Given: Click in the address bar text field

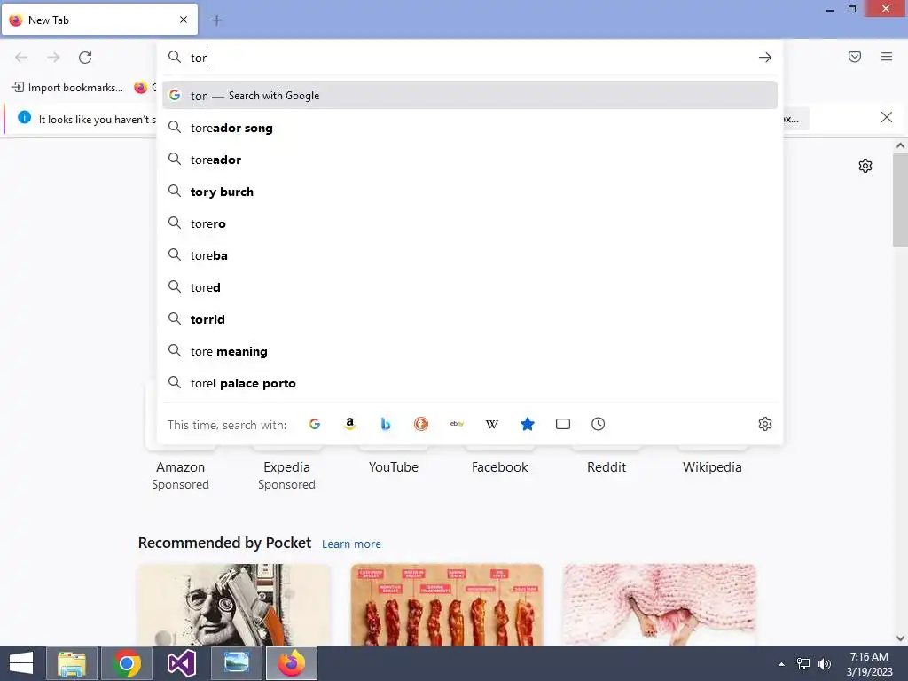Looking at the screenshot, I should tap(469, 58).
